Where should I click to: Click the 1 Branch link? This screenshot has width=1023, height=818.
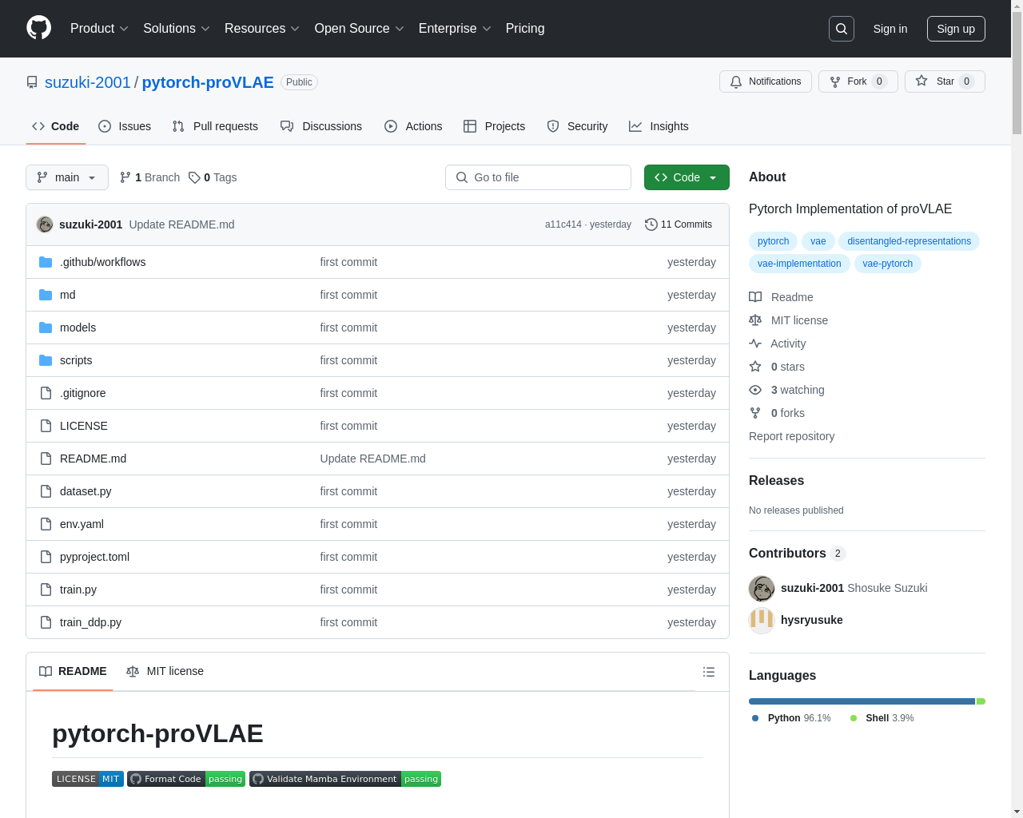pos(149,177)
